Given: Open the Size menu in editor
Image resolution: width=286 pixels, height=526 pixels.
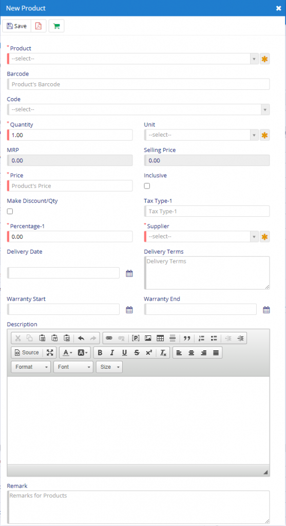Looking at the screenshot, I should pos(109,367).
